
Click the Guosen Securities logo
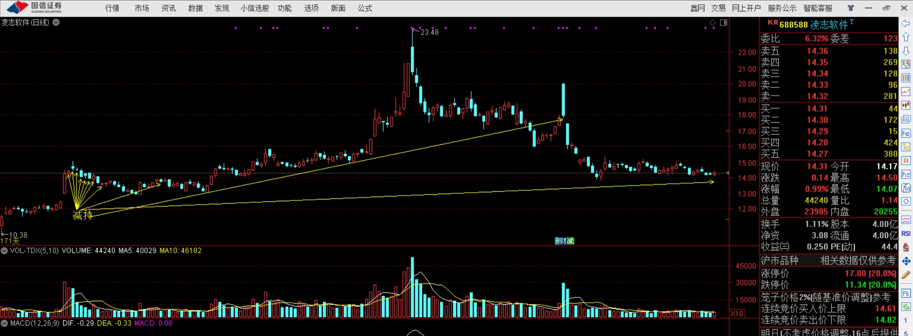(34, 8)
